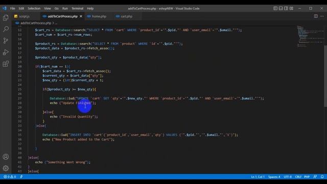Open the Terminal menu
The width and height of the screenshot is (327, 184).
click(77, 8)
